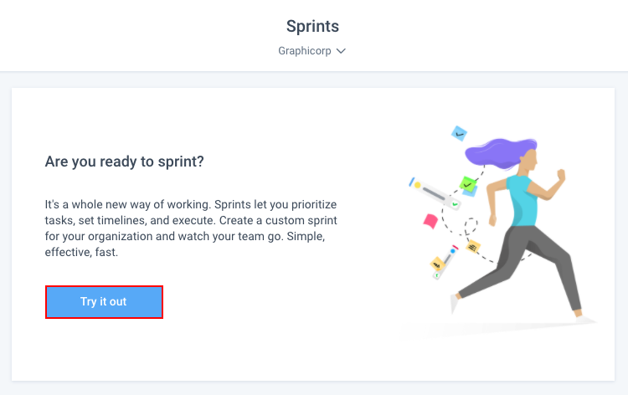The image size is (628, 395).
Task: Click the runner's raised fist
Action: coord(561,175)
